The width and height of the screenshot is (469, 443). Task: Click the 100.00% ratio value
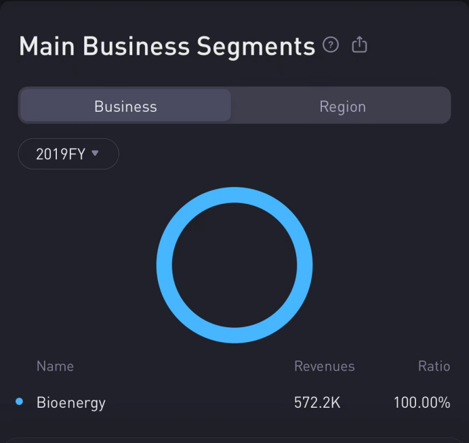coord(422,403)
